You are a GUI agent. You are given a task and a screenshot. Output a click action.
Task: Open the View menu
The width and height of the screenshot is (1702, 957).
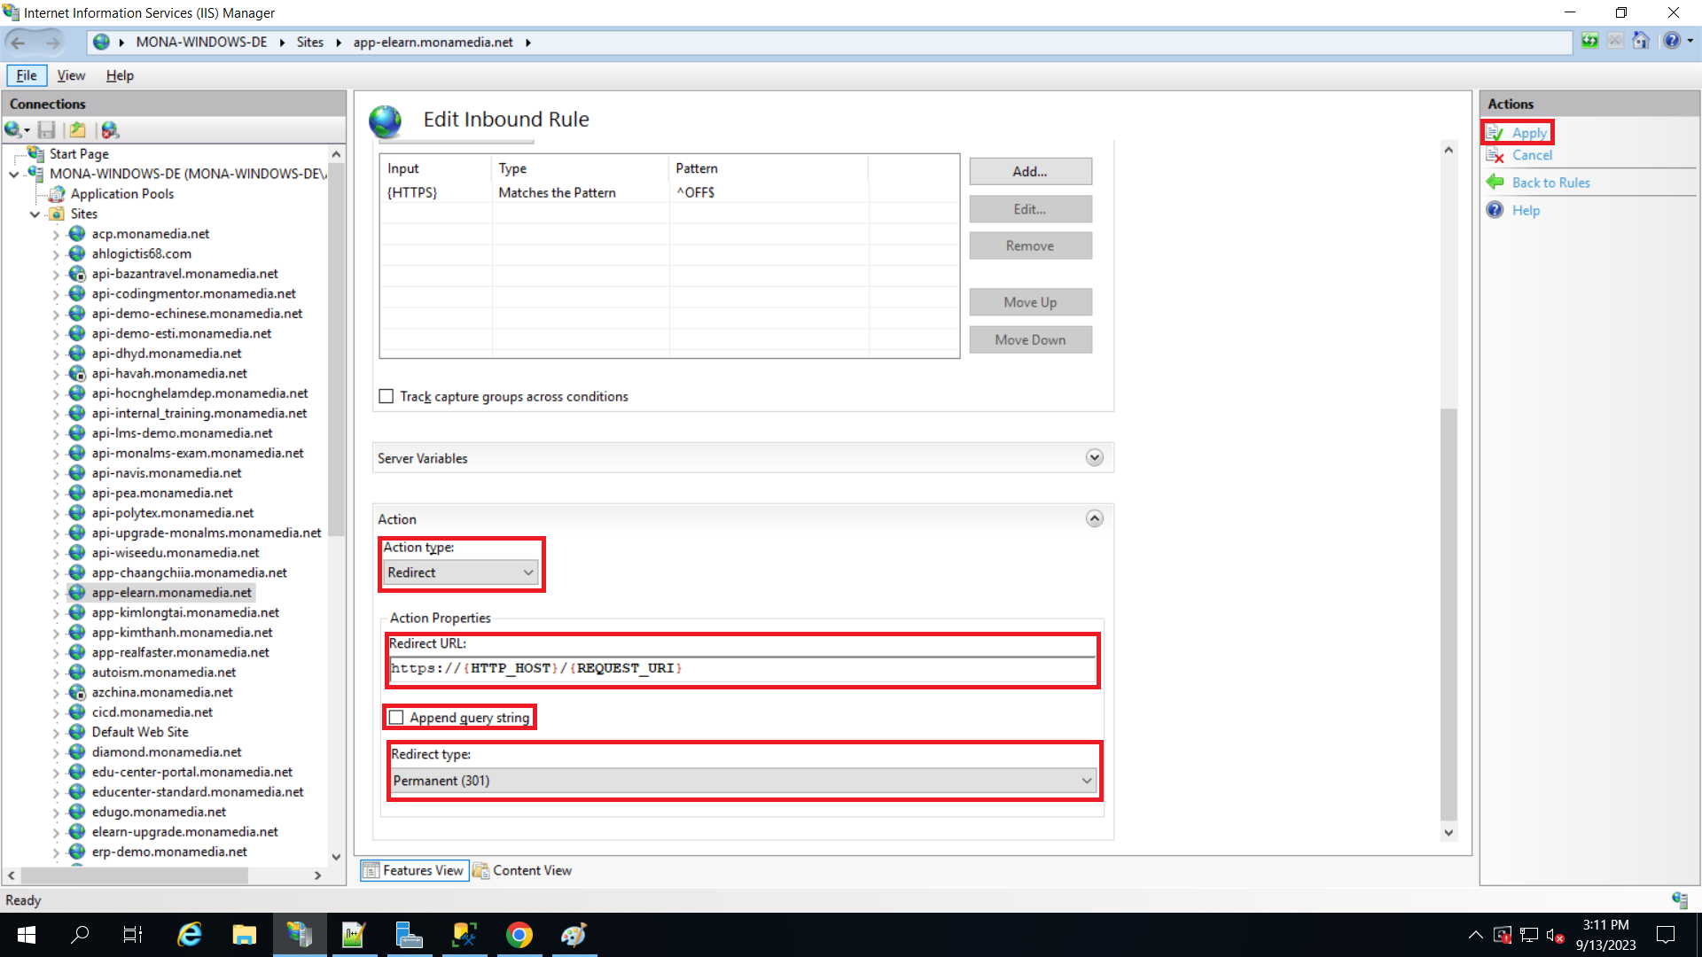[71, 75]
